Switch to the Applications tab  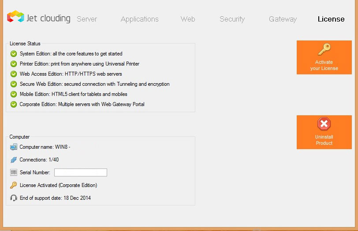click(139, 19)
